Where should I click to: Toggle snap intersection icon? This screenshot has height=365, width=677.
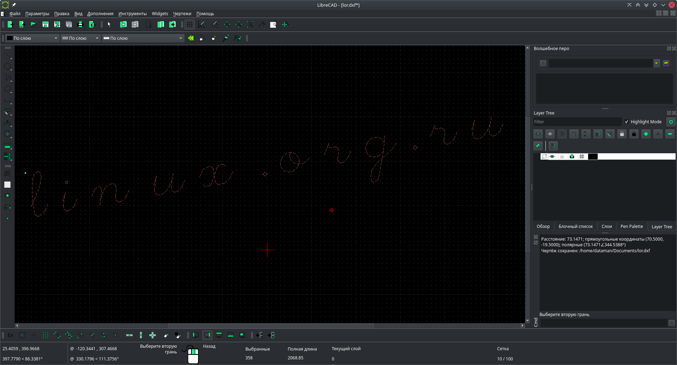tap(115, 335)
